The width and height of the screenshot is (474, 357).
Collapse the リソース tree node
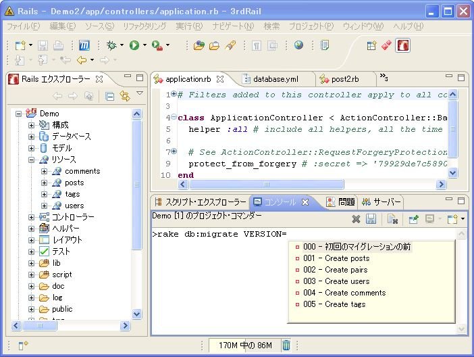(31, 160)
